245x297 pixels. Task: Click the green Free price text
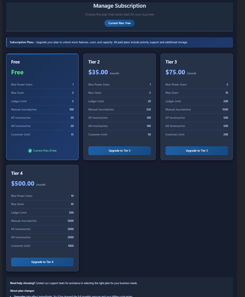17,72
